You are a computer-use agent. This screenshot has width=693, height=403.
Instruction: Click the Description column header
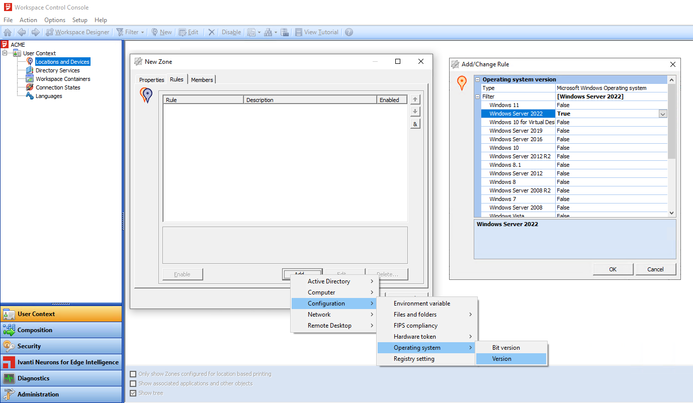coord(310,100)
